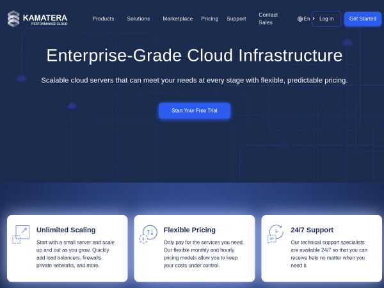Open the Pricing page
This screenshot has height=288, width=384.
[x=210, y=19]
